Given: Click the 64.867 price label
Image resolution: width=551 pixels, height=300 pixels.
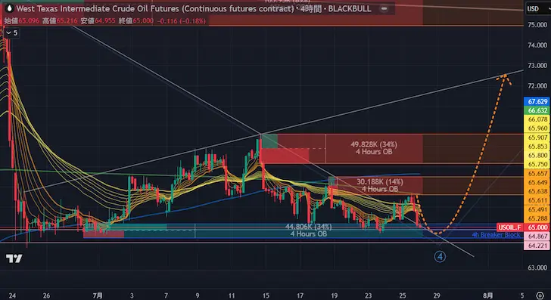Looking at the screenshot, I should pos(537,237).
